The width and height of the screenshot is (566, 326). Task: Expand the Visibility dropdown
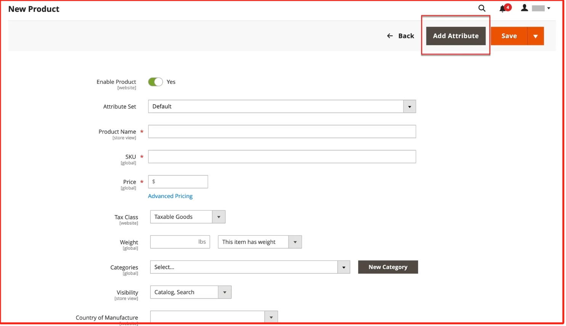[191, 292]
